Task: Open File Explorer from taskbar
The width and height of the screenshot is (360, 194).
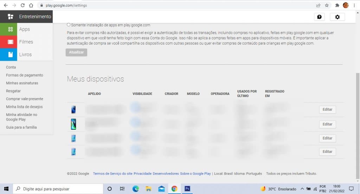Action: (148, 189)
